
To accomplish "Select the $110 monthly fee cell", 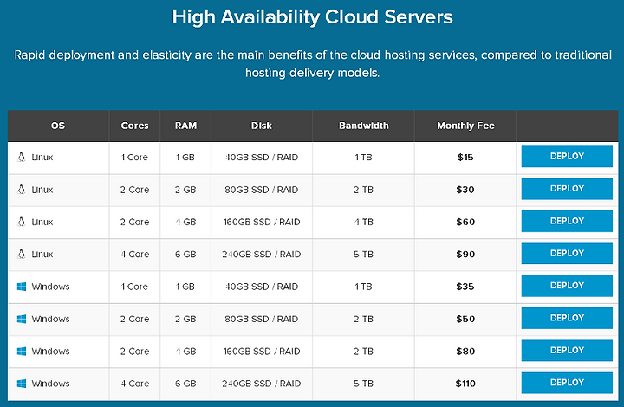I will click(465, 384).
